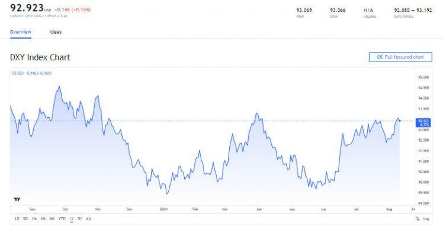
Task: Click the open value 93.066
Action: pyautogui.click(x=338, y=10)
